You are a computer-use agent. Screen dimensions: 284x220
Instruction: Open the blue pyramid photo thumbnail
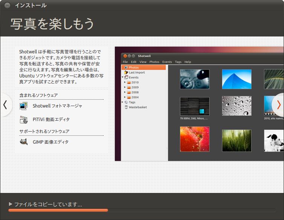(237, 79)
